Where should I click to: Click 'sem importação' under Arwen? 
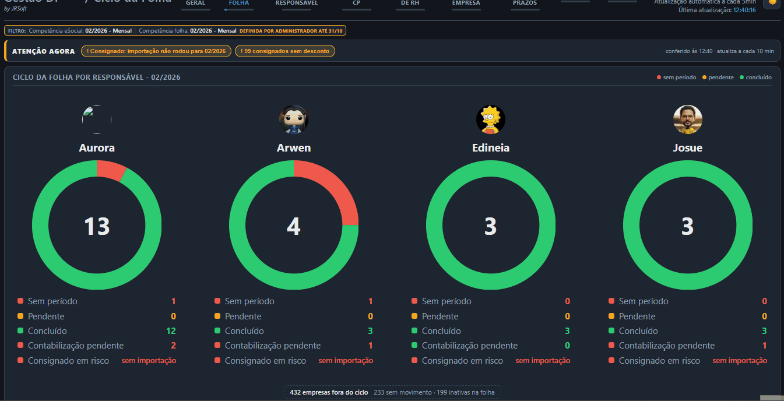point(346,361)
